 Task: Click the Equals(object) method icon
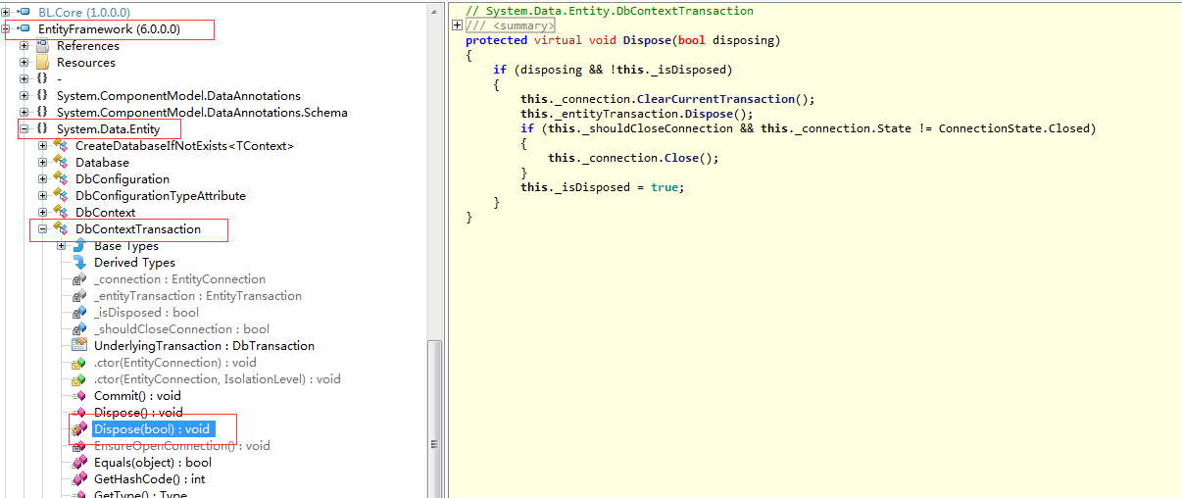click(x=79, y=463)
